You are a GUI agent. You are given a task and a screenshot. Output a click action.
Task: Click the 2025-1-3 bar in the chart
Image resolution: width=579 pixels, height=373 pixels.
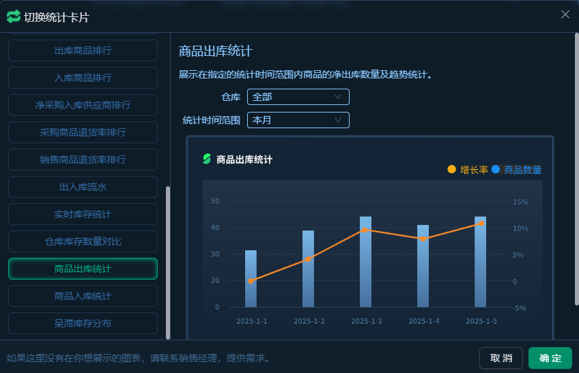365,262
